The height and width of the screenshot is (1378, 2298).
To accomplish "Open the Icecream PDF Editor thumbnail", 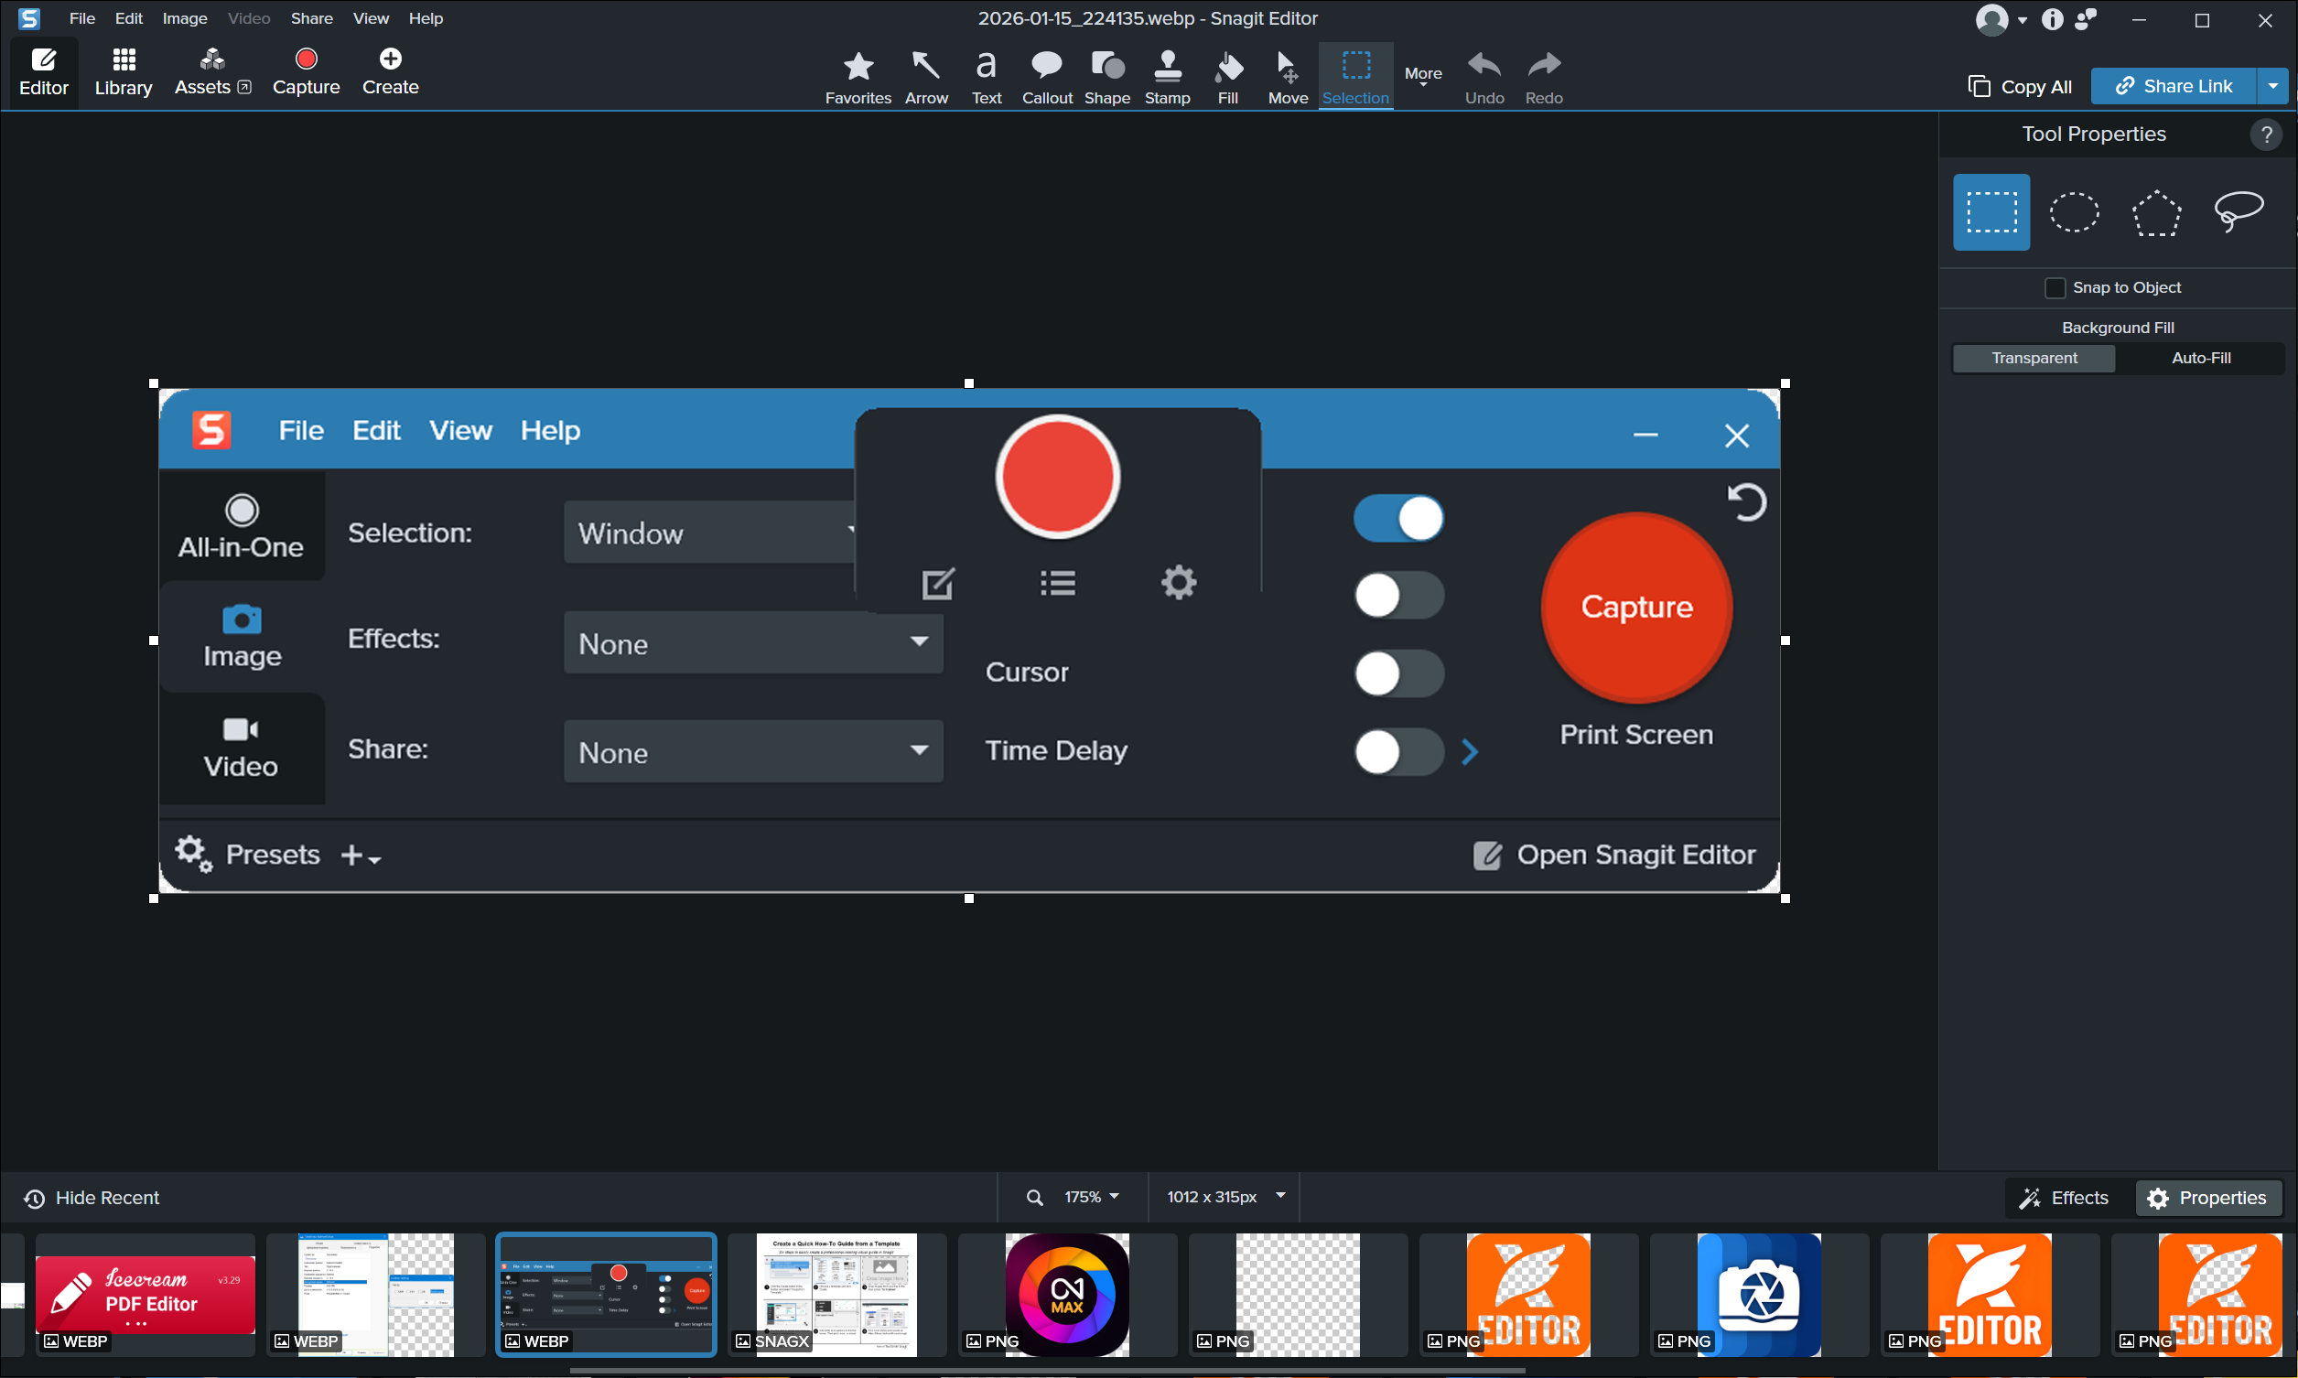I will click(x=145, y=1293).
